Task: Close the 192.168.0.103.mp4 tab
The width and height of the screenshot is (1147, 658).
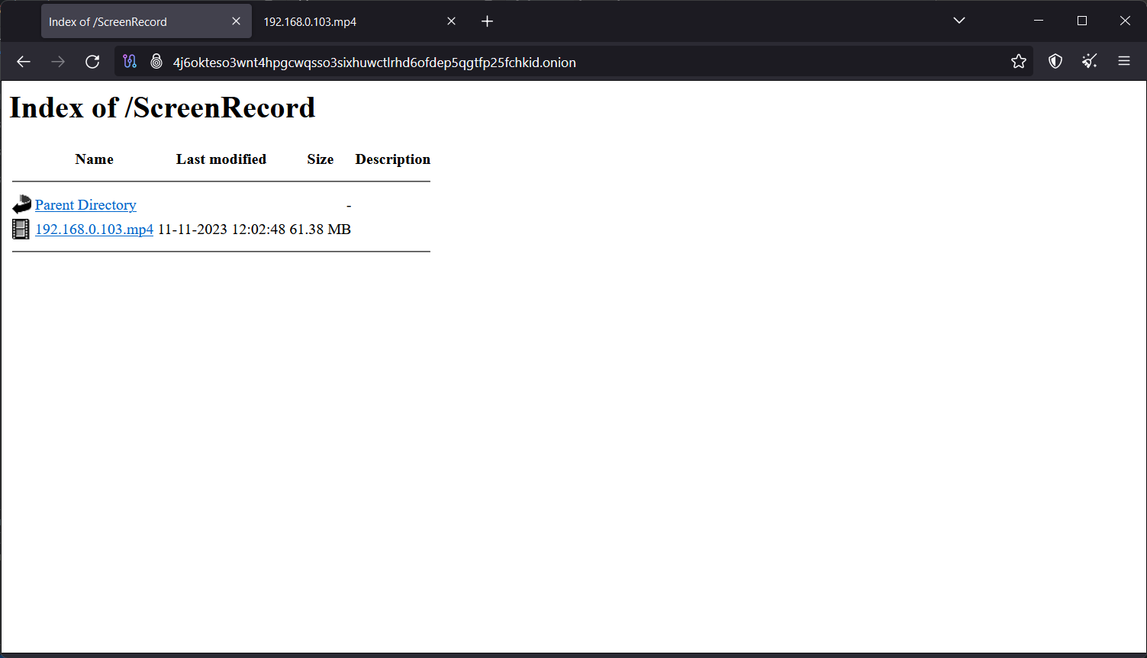Action: tap(451, 21)
